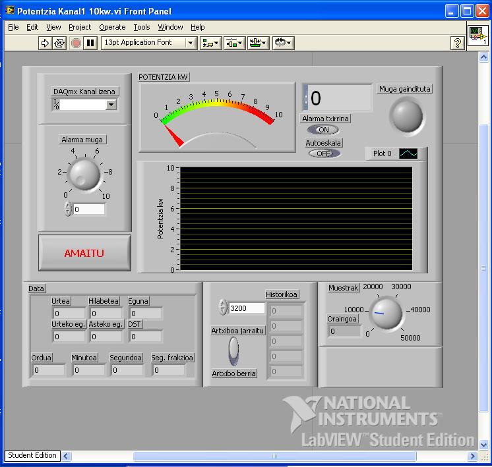This screenshot has height=467, width=492.
Task: Click the black Potentzia kw waveform chart
Action: [x=296, y=219]
